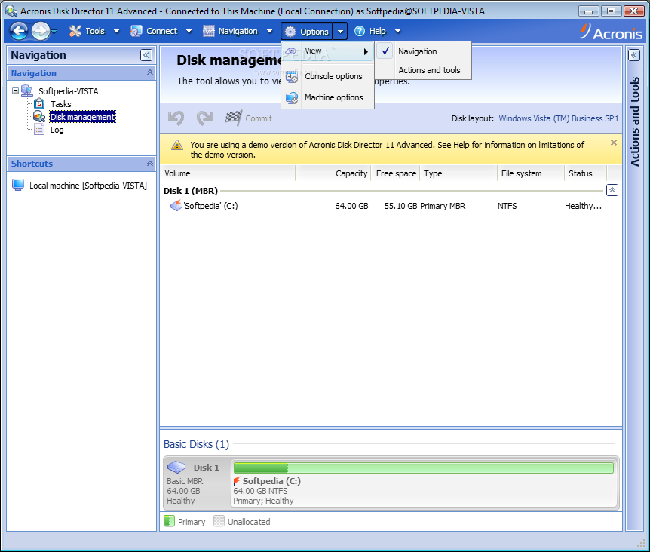Click the Navigation toolbar icon
The height and width of the screenshot is (552, 650).
tap(209, 31)
